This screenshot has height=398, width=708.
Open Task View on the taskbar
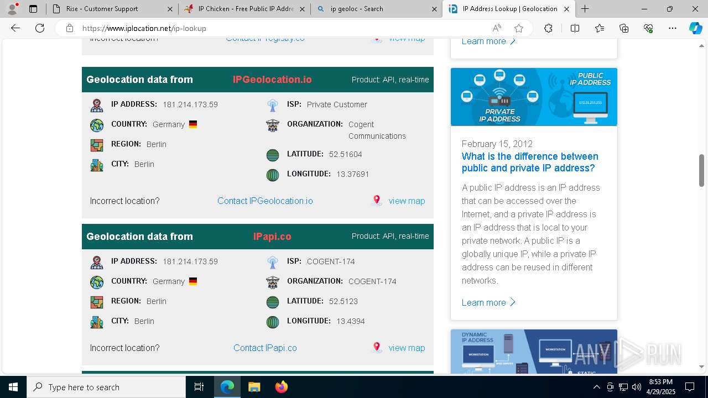click(x=199, y=387)
